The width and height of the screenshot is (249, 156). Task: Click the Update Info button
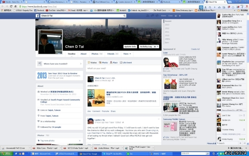click(x=130, y=46)
